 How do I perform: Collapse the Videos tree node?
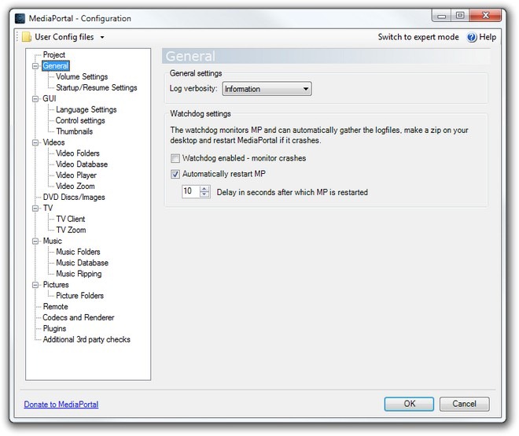(x=35, y=142)
